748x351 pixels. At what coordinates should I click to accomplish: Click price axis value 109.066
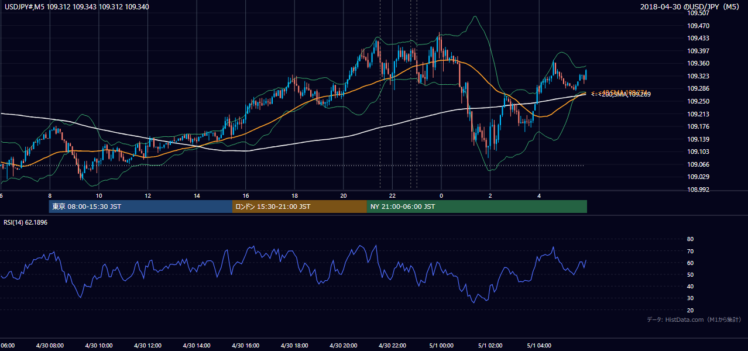pos(698,164)
